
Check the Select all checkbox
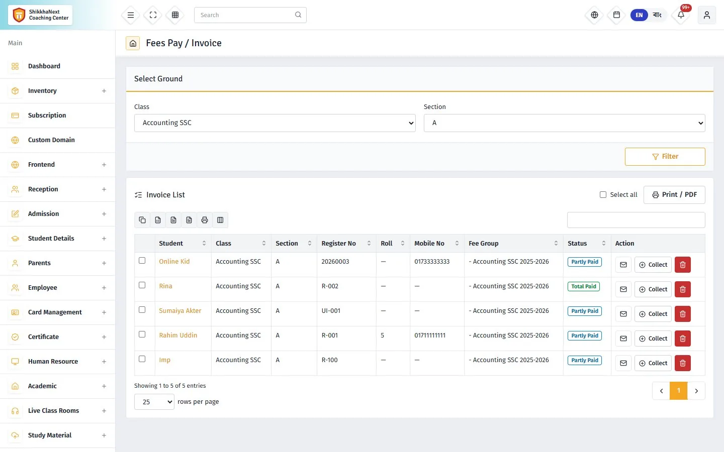click(x=603, y=195)
